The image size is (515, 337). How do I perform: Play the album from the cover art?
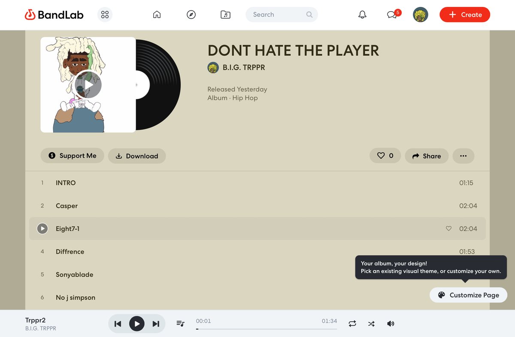click(88, 85)
